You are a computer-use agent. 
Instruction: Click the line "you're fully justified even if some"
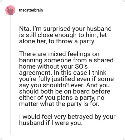pos(66,79)
